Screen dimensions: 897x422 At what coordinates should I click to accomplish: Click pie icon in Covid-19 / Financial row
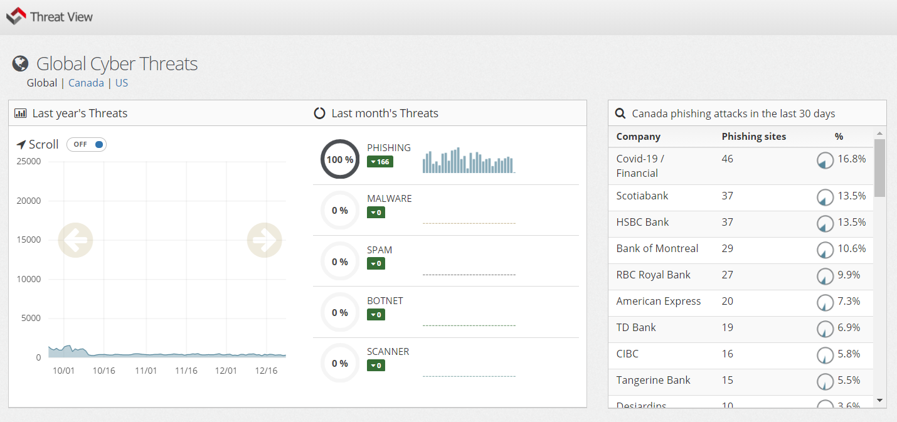825,161
